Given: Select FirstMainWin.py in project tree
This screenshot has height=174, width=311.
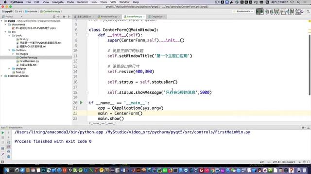Looking at the screenshot, I should pos(29,61).
